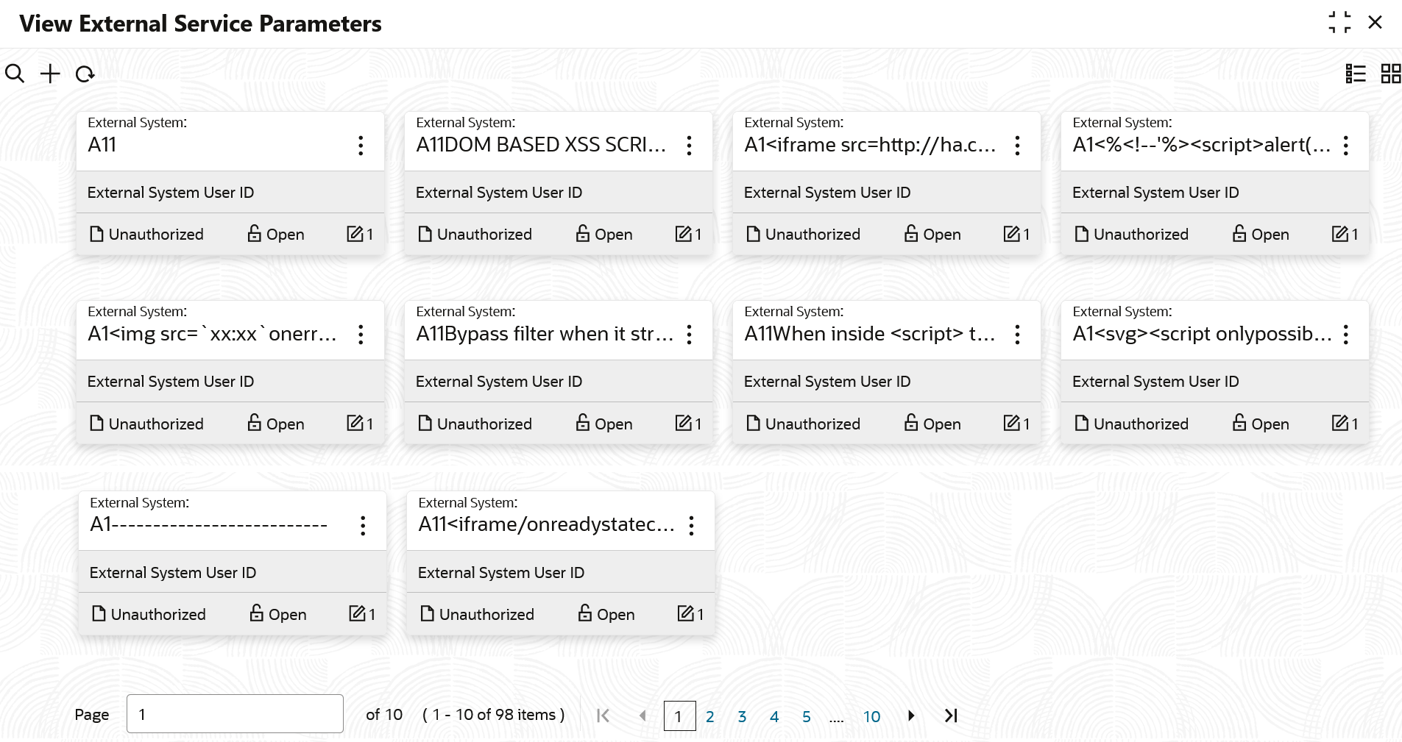Viewport: 1402px width, 742px height.
Task: Click the refresh icon
Action: click(x=85, y=74)
